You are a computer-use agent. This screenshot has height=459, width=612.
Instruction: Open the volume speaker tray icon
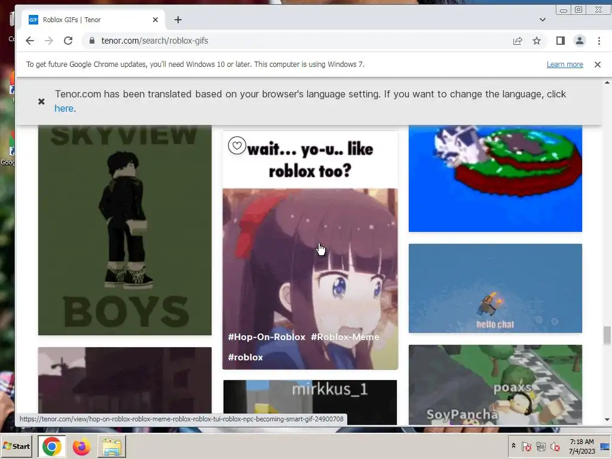(555, 446)
